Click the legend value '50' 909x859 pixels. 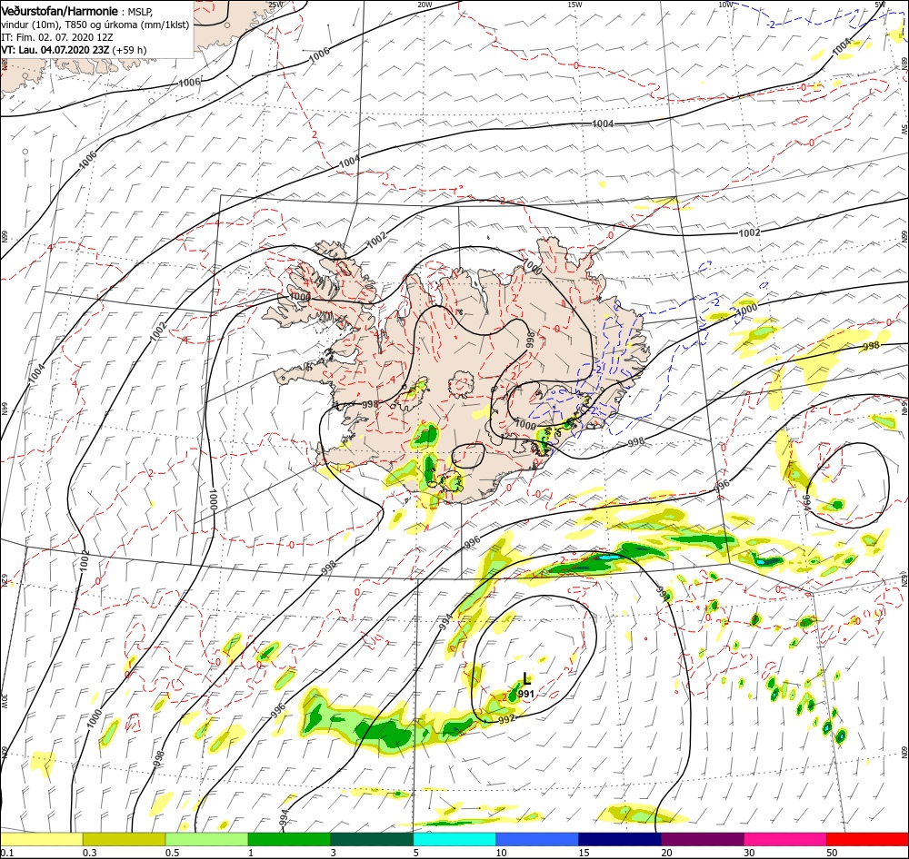(x=832, y=853)
